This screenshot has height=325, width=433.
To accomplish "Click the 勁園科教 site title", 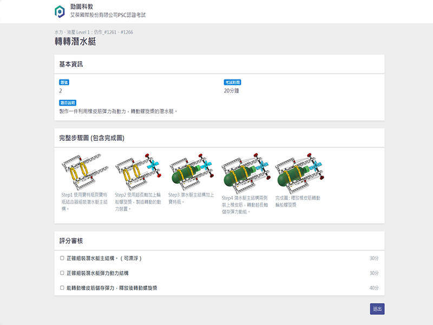I will pyautogui.click(x=81, y=6).
